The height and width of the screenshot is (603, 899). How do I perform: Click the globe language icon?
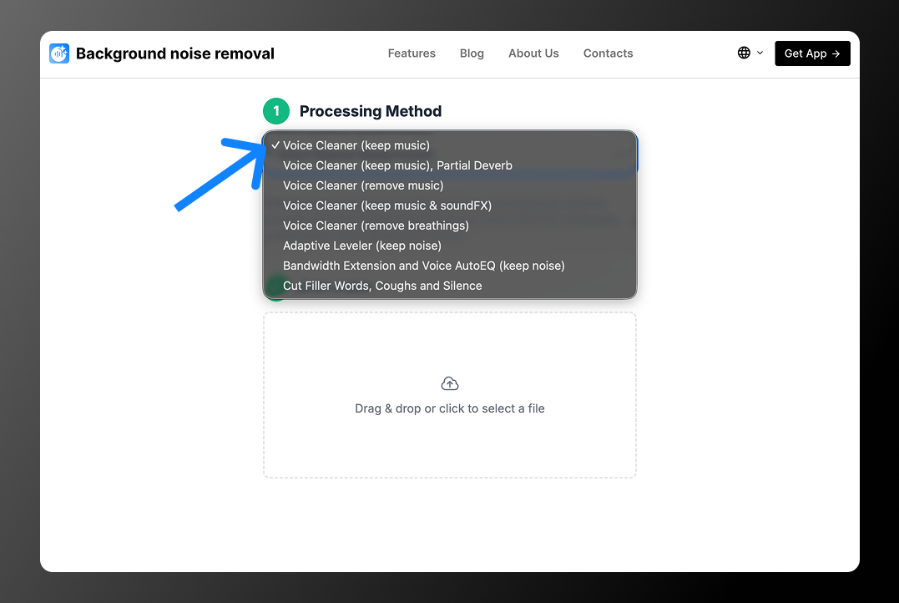click(744, 53)
